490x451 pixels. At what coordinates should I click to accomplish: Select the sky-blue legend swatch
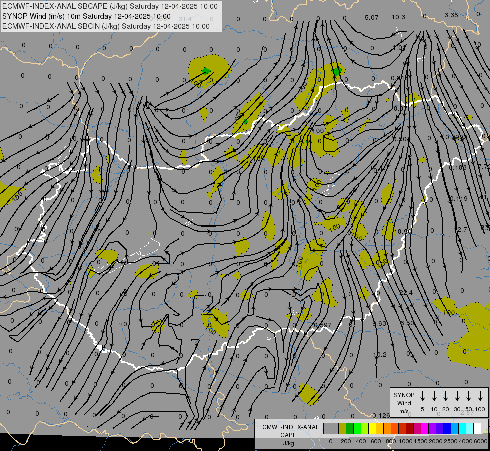coord(455,429)
